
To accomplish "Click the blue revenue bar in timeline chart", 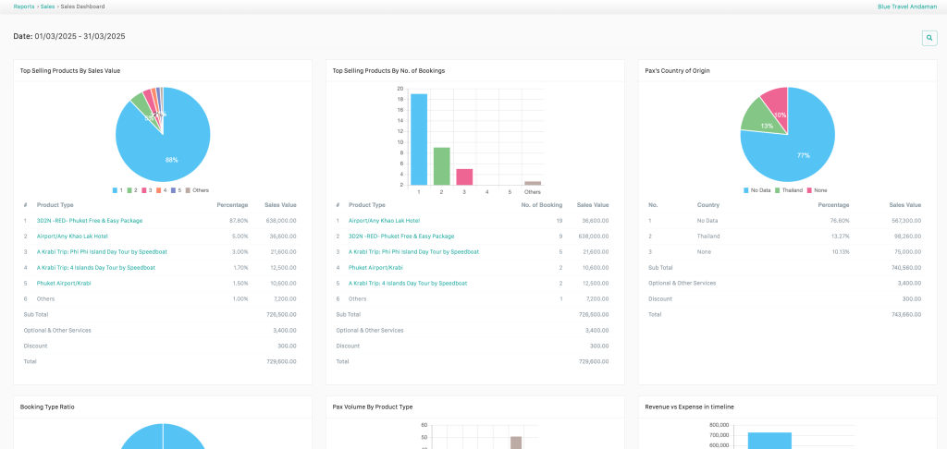I will click(769, 440).
